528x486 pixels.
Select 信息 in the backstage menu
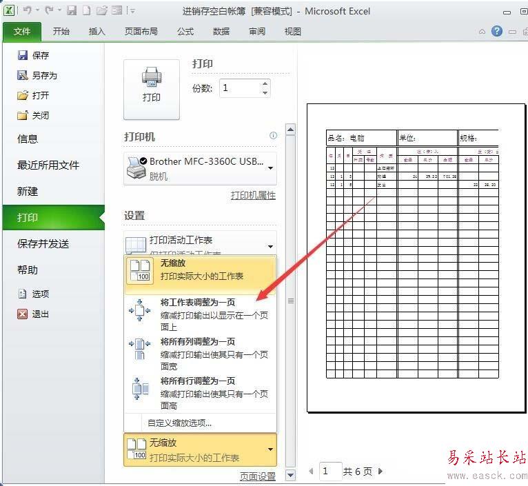click(28, 139)
